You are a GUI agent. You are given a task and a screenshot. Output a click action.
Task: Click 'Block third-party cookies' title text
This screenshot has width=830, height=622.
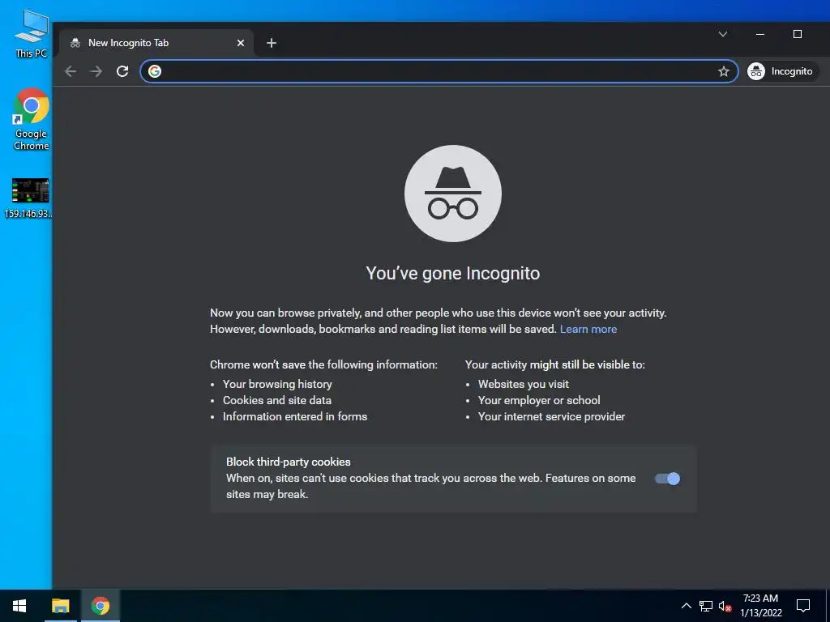pos(289,462)
